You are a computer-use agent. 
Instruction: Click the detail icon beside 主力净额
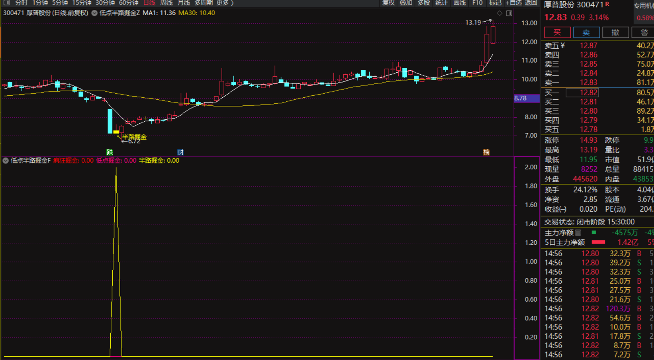point(578,233)
